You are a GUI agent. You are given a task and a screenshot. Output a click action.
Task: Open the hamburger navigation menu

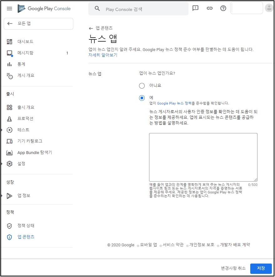[x=9, y=8]
